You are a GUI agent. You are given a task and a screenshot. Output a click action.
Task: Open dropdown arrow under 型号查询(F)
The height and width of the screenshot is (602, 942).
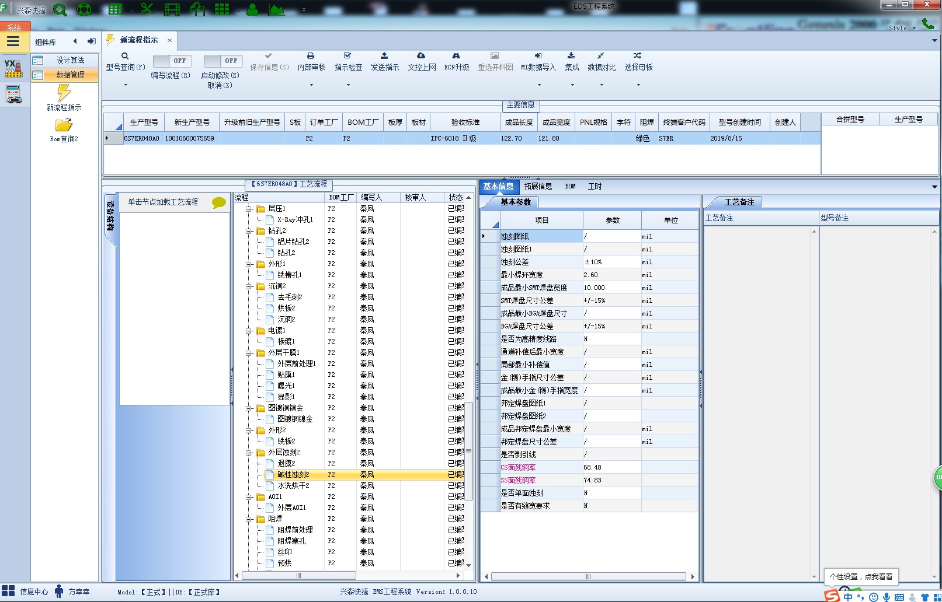(x=125, y=85)
